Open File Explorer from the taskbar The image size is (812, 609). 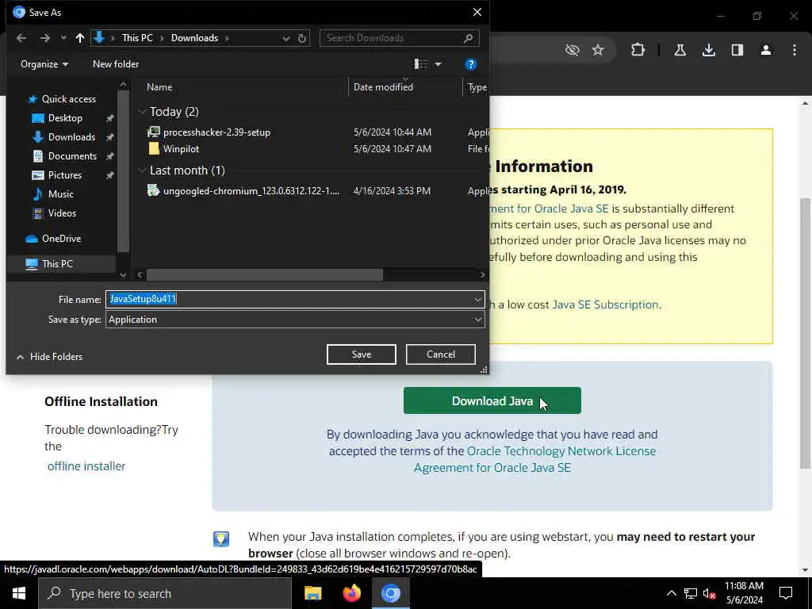(312, 593)
